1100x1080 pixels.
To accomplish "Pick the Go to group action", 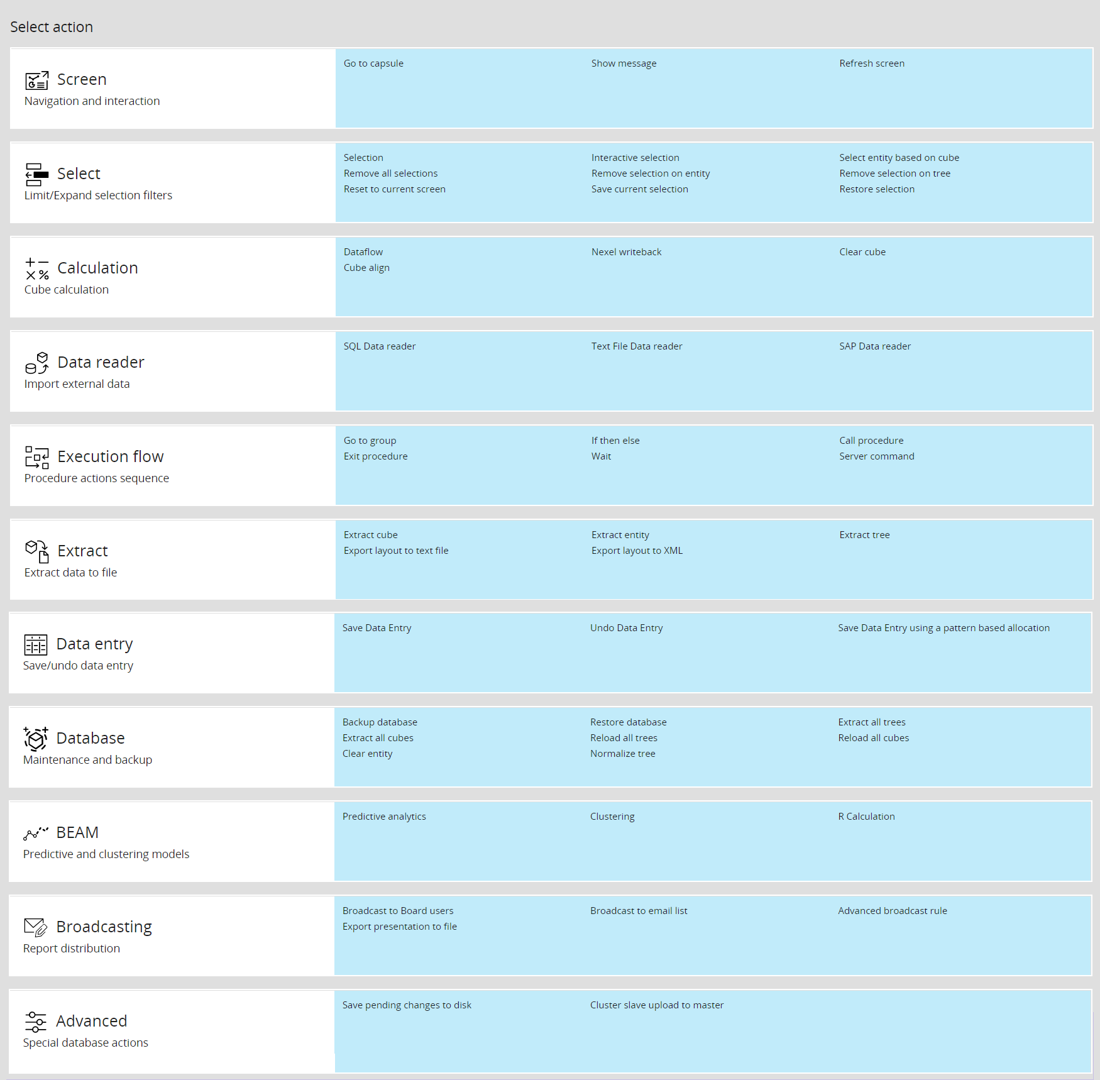I will click(x=370, y=441).
